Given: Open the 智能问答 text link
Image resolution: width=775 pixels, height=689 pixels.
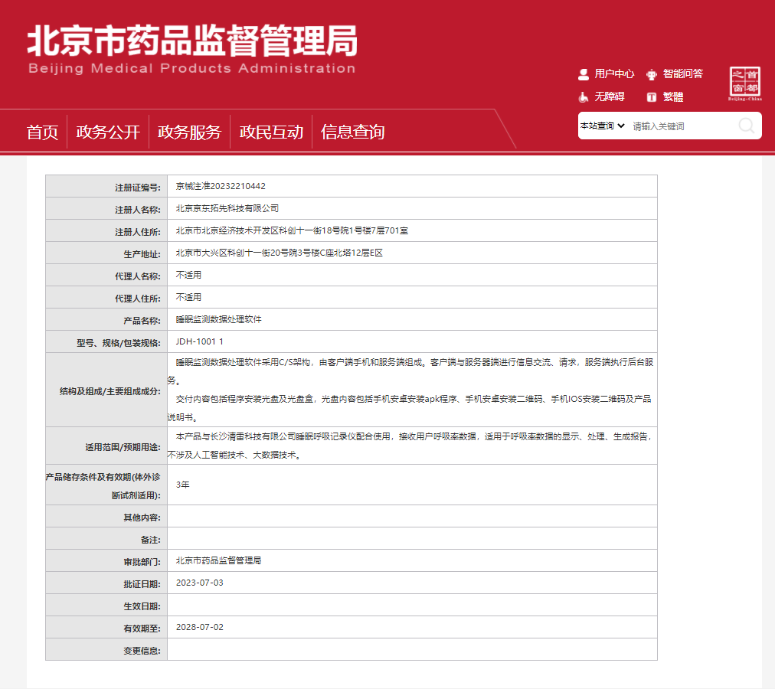Looking at the screenshot, I should coord(682,74).
